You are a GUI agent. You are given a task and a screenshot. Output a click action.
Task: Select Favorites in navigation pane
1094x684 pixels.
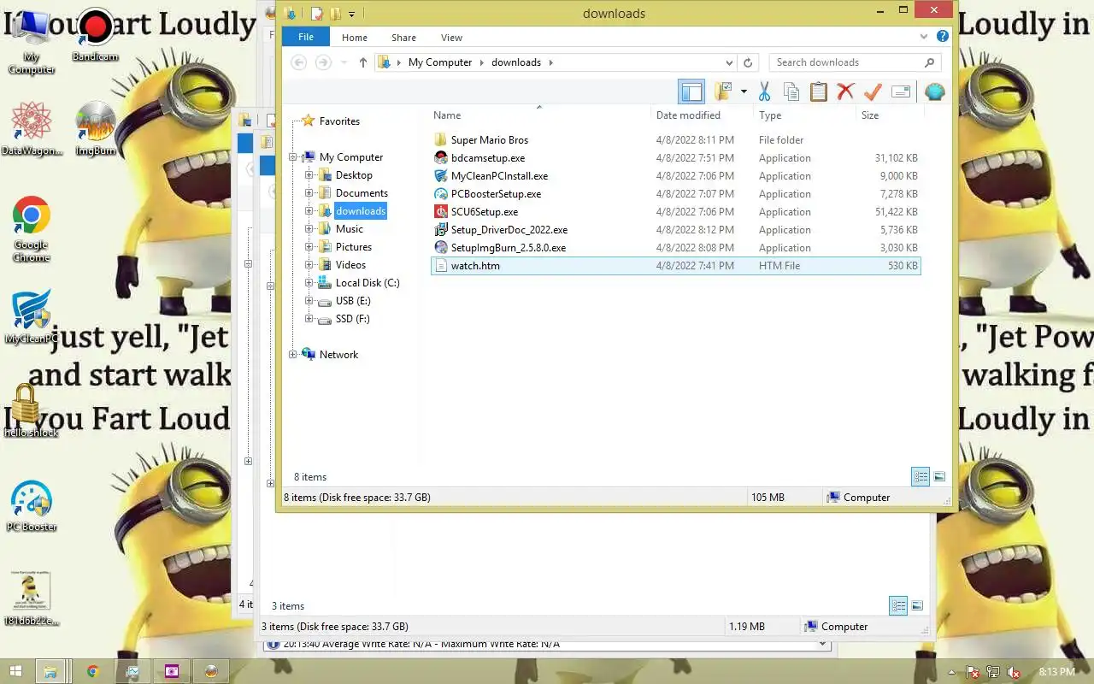click(339, 121)
